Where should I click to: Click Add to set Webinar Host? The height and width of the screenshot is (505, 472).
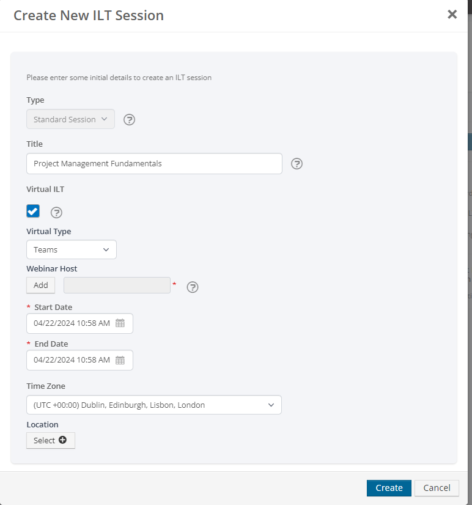(41, 286)
